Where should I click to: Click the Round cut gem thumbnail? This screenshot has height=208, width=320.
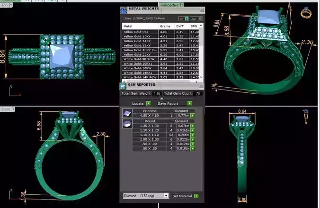pyautogui.click(x=127, y=123)
